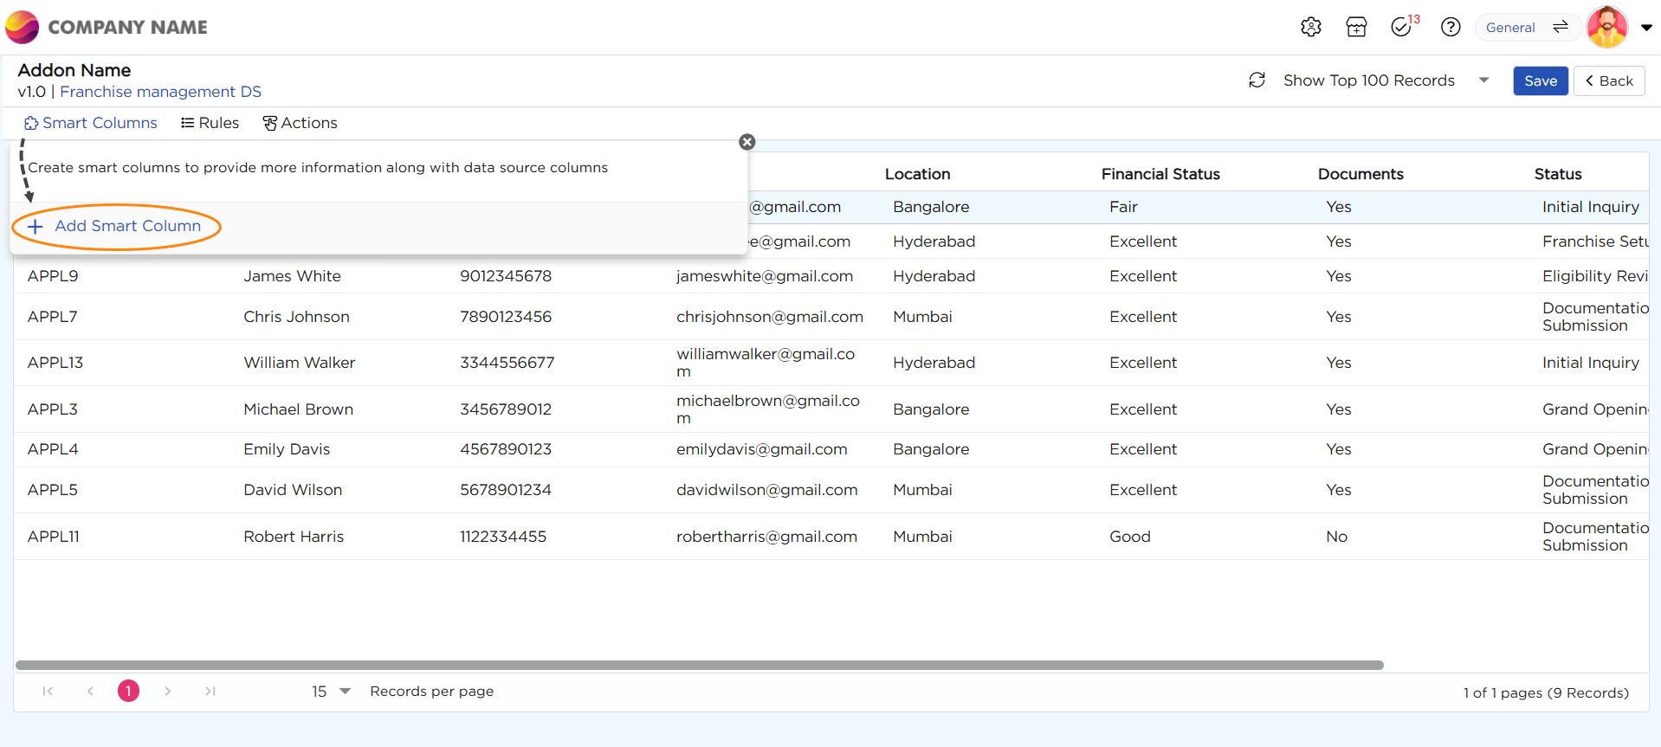Go to the next page arrow
Viewport: 1661px width, 747px height.
pyautogui.click(x=168, y=691)
